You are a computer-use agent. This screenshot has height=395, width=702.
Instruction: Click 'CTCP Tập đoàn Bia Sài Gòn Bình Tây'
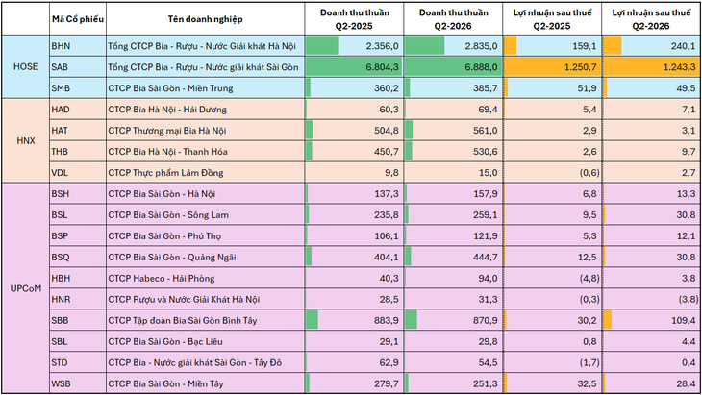click(x=183, y=320)
